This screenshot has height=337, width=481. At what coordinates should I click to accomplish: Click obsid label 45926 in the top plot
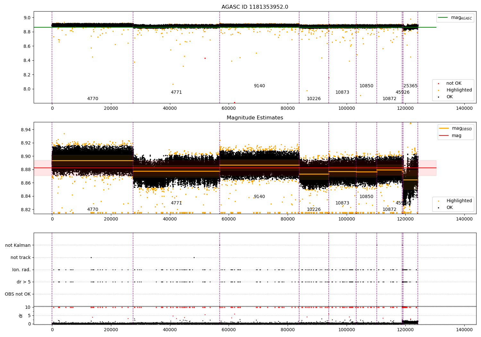tap(402, 92)
